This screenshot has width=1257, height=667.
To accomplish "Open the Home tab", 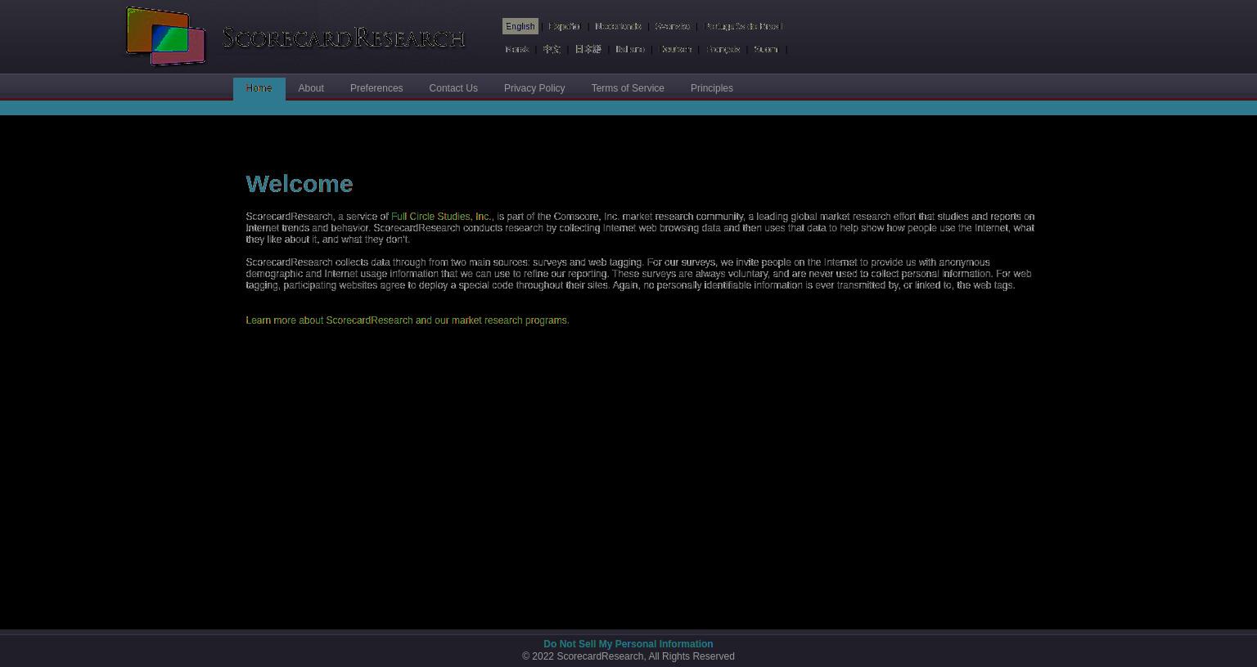I will (259, 88).
